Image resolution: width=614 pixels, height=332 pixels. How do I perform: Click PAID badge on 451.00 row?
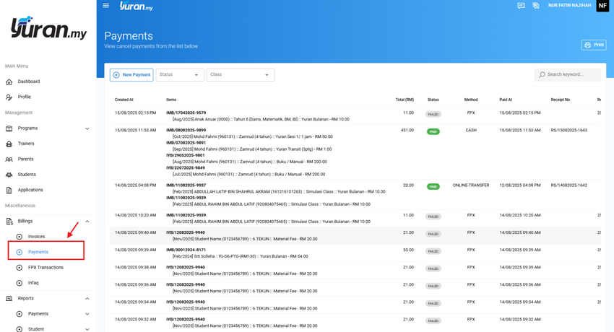(x=433, y=132)
